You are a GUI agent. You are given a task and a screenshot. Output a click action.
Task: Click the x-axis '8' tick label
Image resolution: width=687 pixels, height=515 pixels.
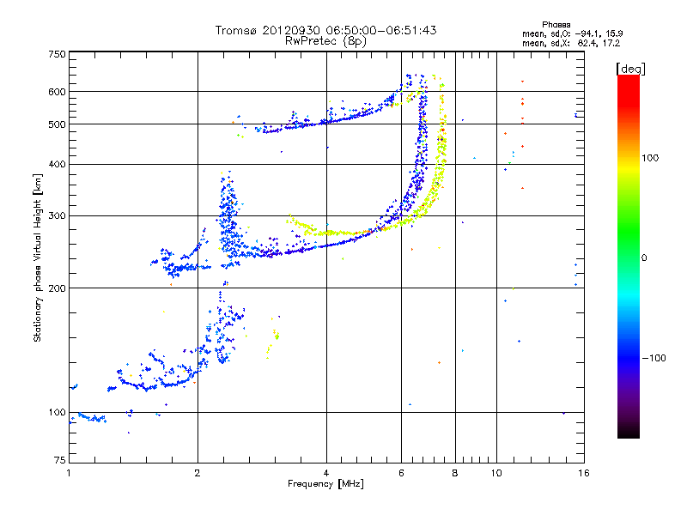click(x=455, y=473)
